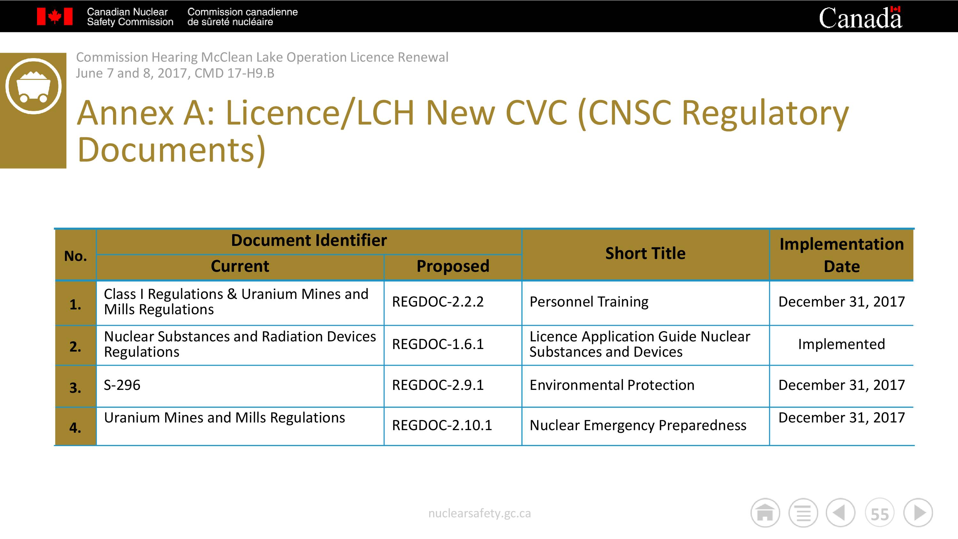Open the nuclearsafety.gc.ca link
958x539 pixels.
tap(479, 513)
